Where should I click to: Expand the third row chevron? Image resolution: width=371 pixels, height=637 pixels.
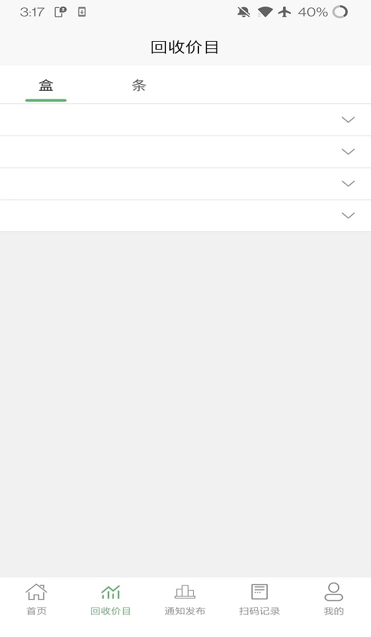point(348,184)
